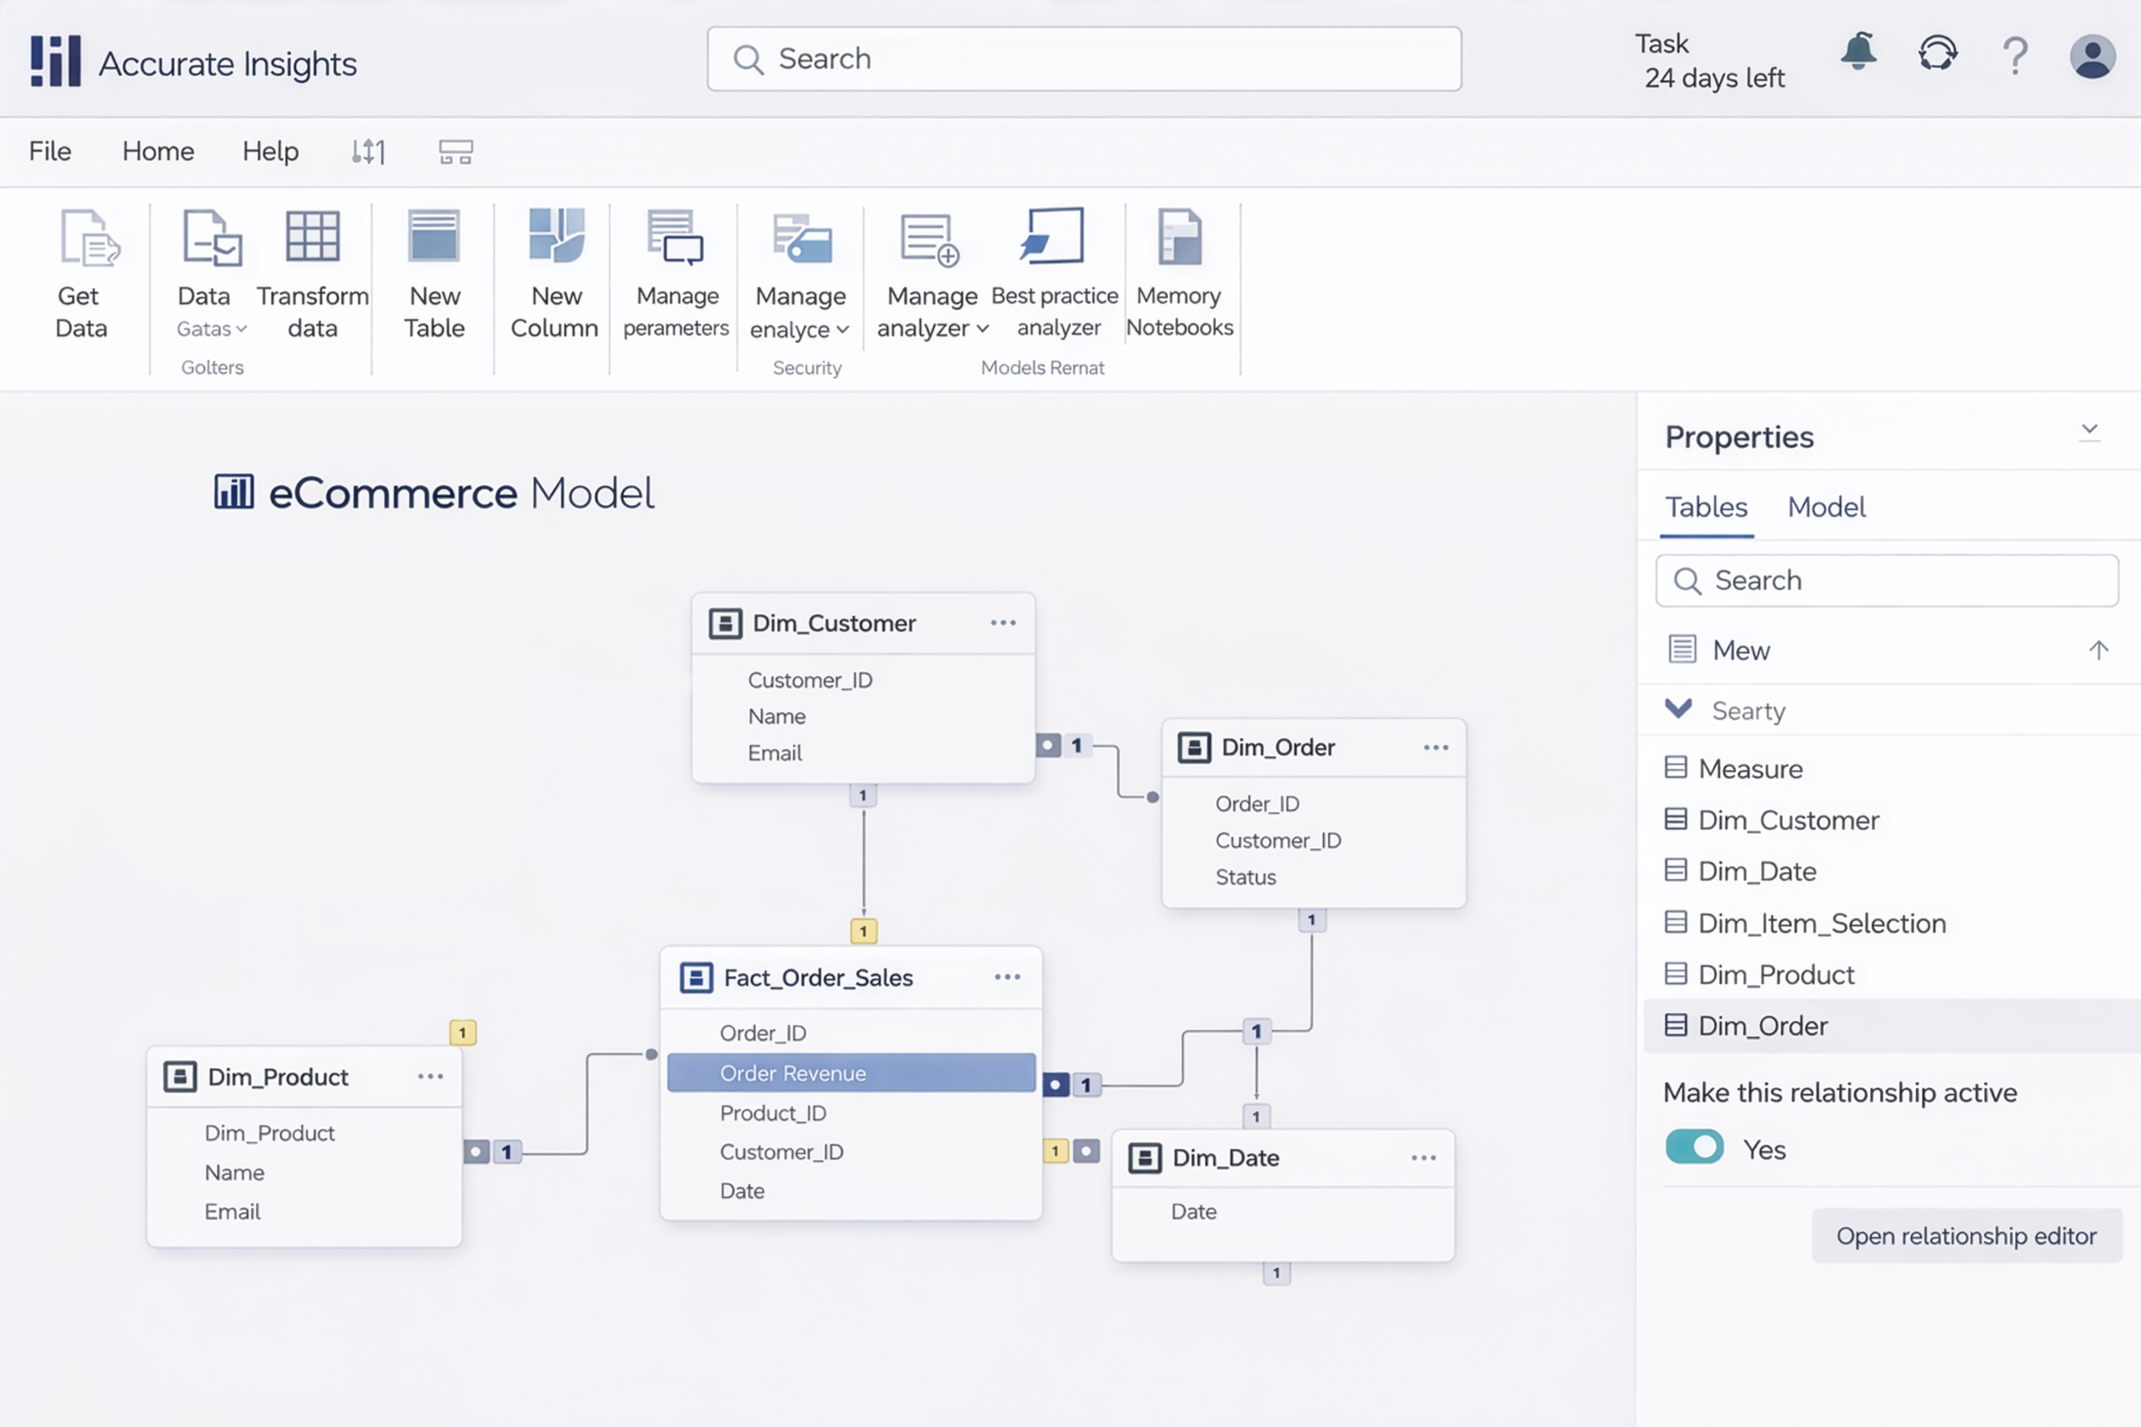This screenshot has height=1427, width=2141.
Task: Click the notifications bell icon
Action: (x=1857, y=54)
